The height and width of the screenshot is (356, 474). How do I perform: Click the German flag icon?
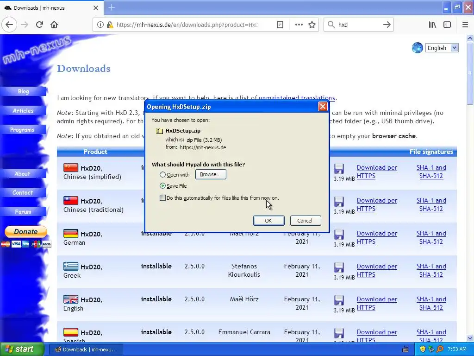71,234
